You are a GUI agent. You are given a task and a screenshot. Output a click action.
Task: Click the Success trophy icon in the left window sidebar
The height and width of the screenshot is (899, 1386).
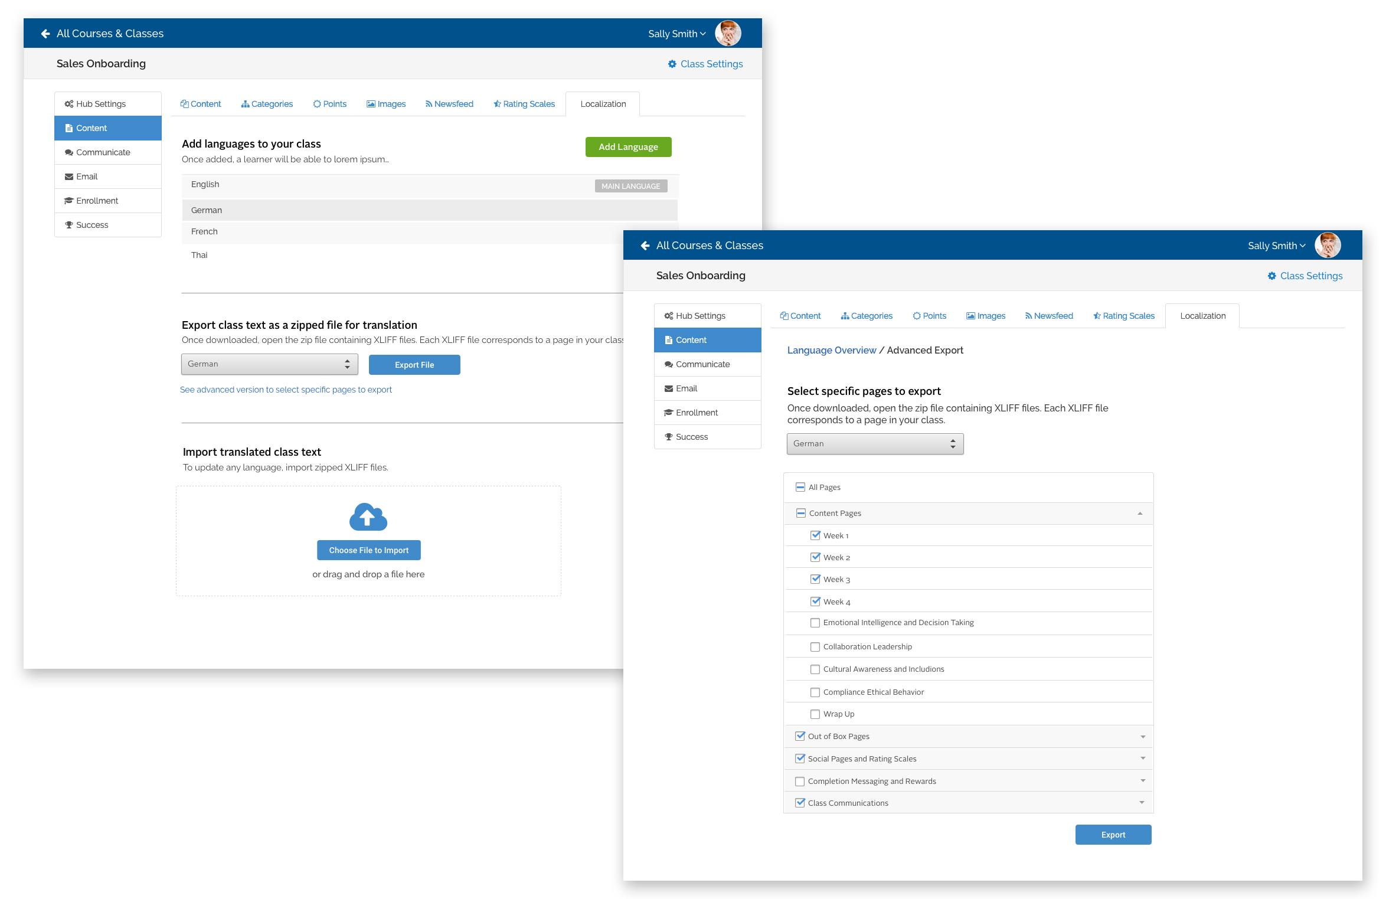[68, 225]
